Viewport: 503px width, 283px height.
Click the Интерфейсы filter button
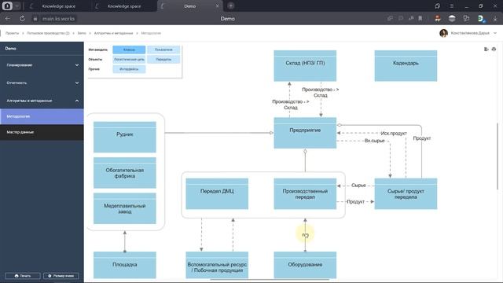click(x=129, y=69)
